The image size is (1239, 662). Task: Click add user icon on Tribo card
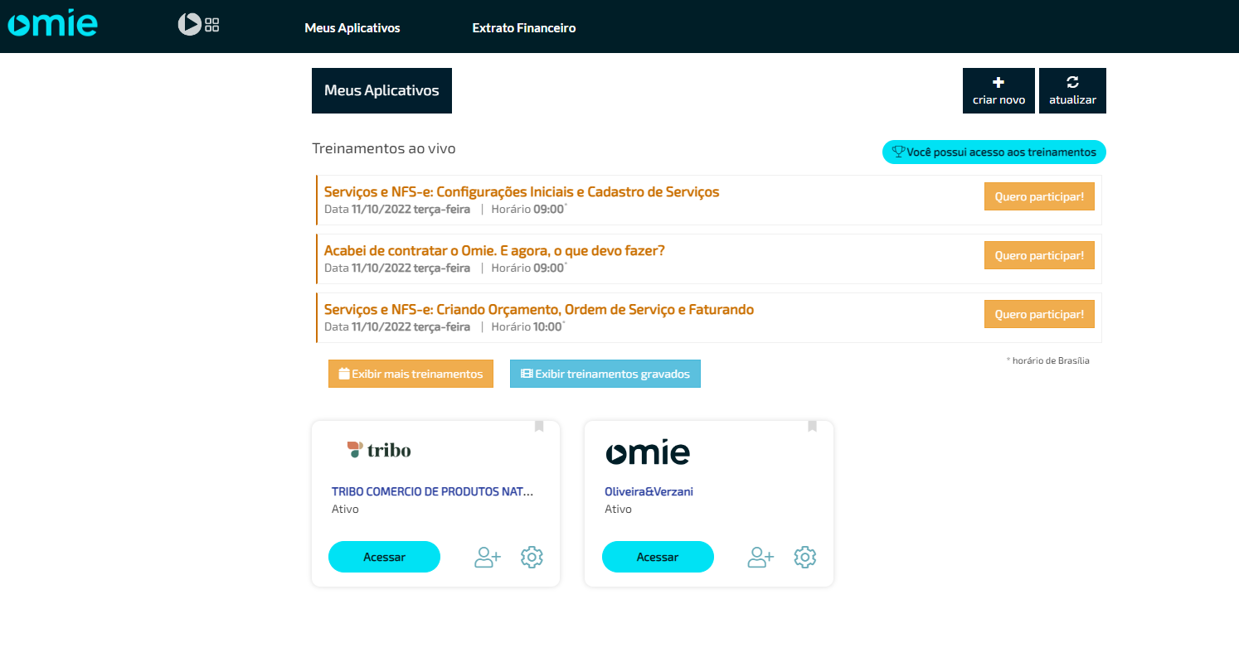pyautogui.click(x=488, y=557)
